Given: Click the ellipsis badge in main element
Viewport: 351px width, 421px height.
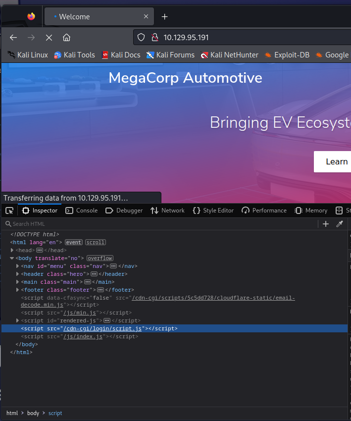Looking at the screenshot, I should [88, 282].
